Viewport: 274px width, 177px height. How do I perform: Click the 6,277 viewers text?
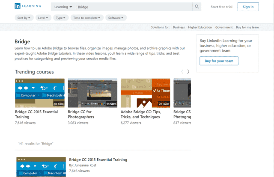131,123
